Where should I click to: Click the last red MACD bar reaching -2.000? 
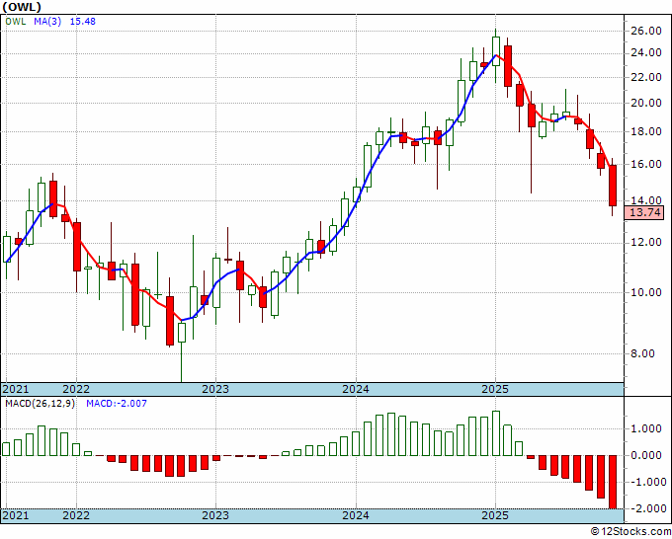[x=613, y=482]
